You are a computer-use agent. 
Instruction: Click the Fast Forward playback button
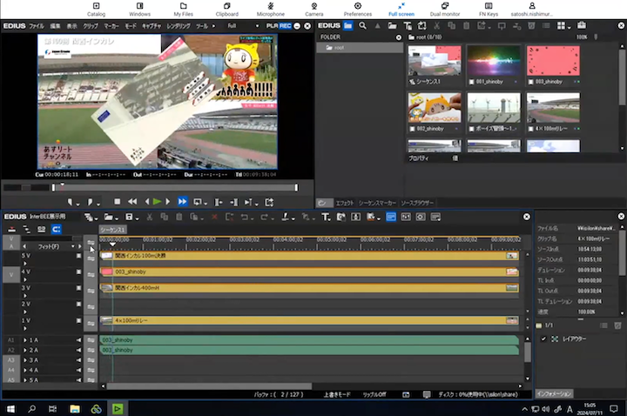pyautogui.click(x=183, y=201)
